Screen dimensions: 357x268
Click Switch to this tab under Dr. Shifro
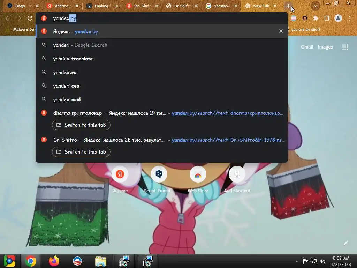(x=81, y=152)
